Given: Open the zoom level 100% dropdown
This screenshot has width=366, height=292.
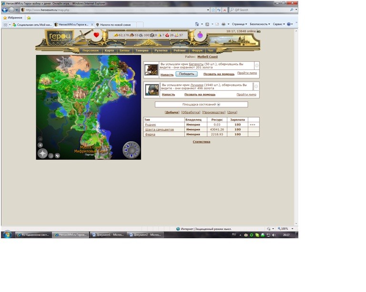Looking at the screenshot, I should point(292,229).
